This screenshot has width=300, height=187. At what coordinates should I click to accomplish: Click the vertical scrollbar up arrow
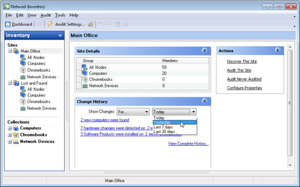[x=290, y=47]
